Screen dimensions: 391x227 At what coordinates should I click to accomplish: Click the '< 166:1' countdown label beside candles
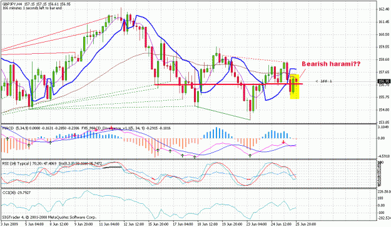pyautogui.click(x=323, y=81)
